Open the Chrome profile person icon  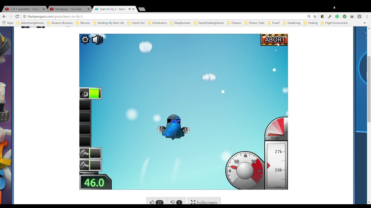coord(334,8)
